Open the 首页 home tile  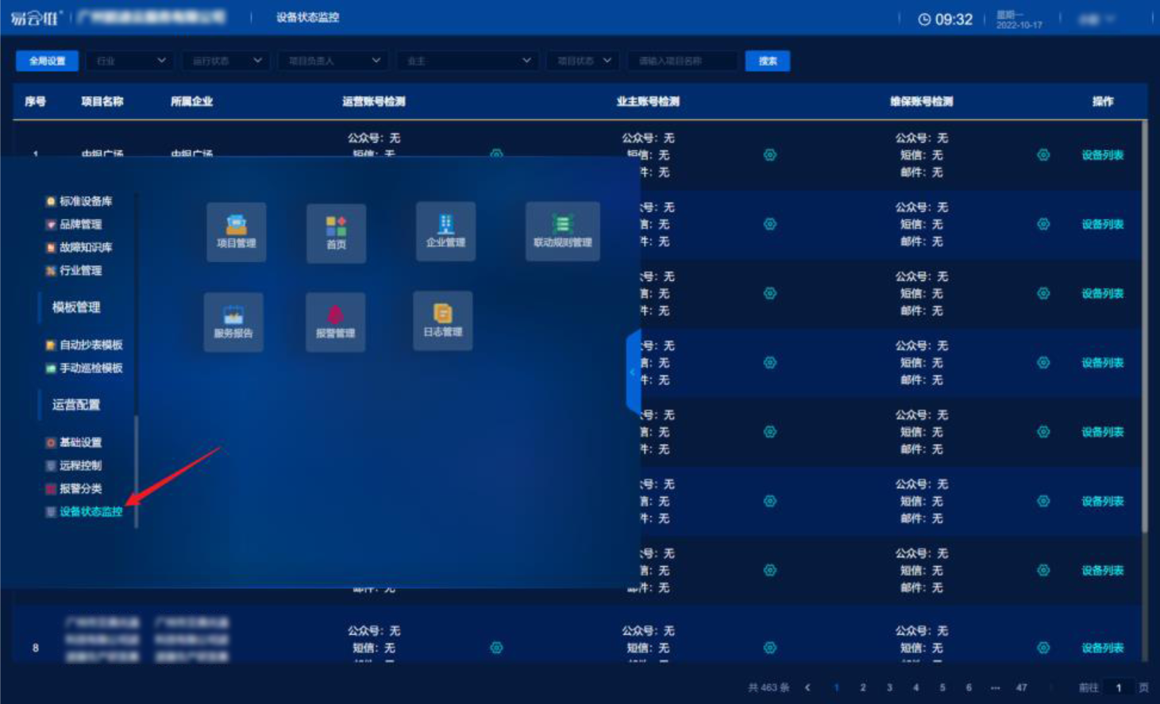point(336,233)
